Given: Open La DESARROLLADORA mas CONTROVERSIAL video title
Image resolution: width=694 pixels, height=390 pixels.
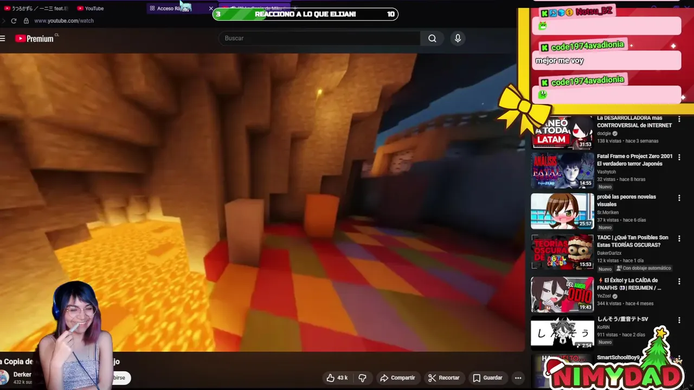Looking at the screenshot, I should tap(634, 121).
